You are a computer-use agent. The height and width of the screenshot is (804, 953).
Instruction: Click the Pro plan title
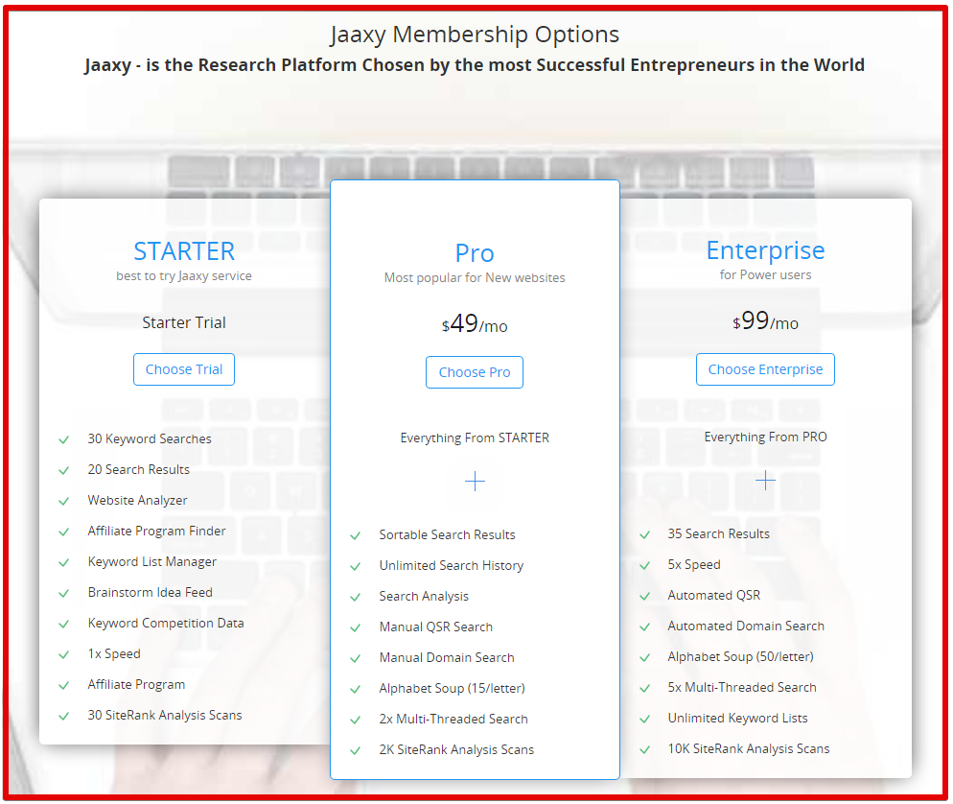click(475, 253)
